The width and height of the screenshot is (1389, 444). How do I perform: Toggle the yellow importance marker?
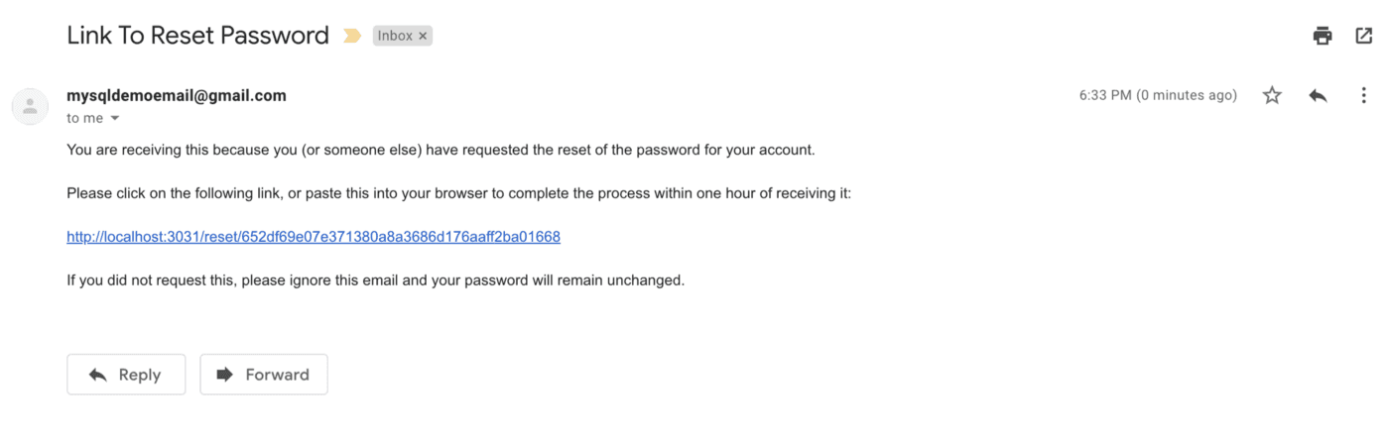[351, 36]
